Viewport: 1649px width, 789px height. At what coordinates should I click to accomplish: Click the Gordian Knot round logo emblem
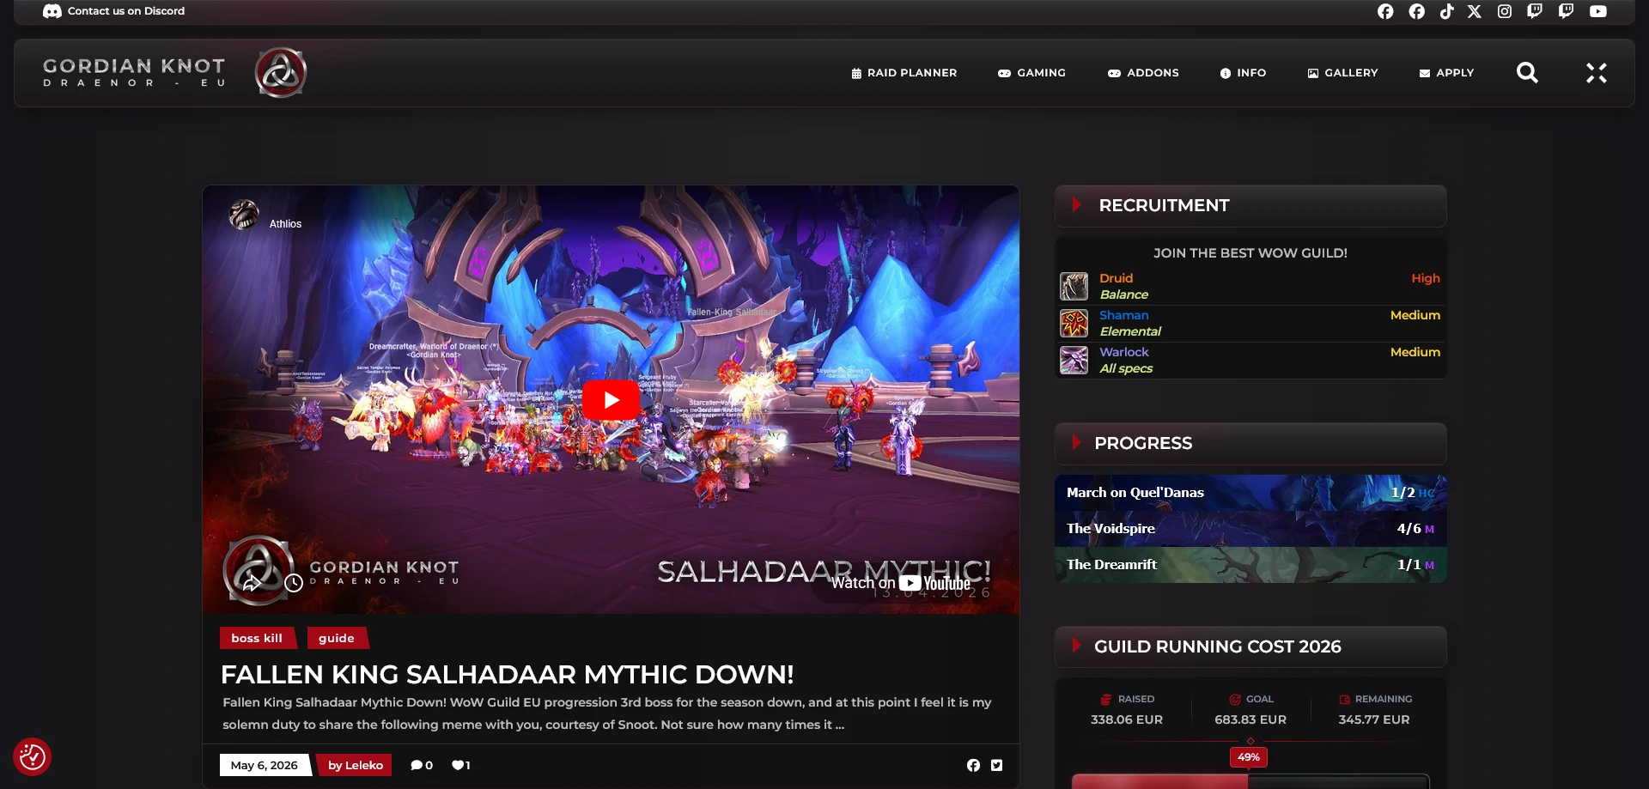(x=280, y=72)
